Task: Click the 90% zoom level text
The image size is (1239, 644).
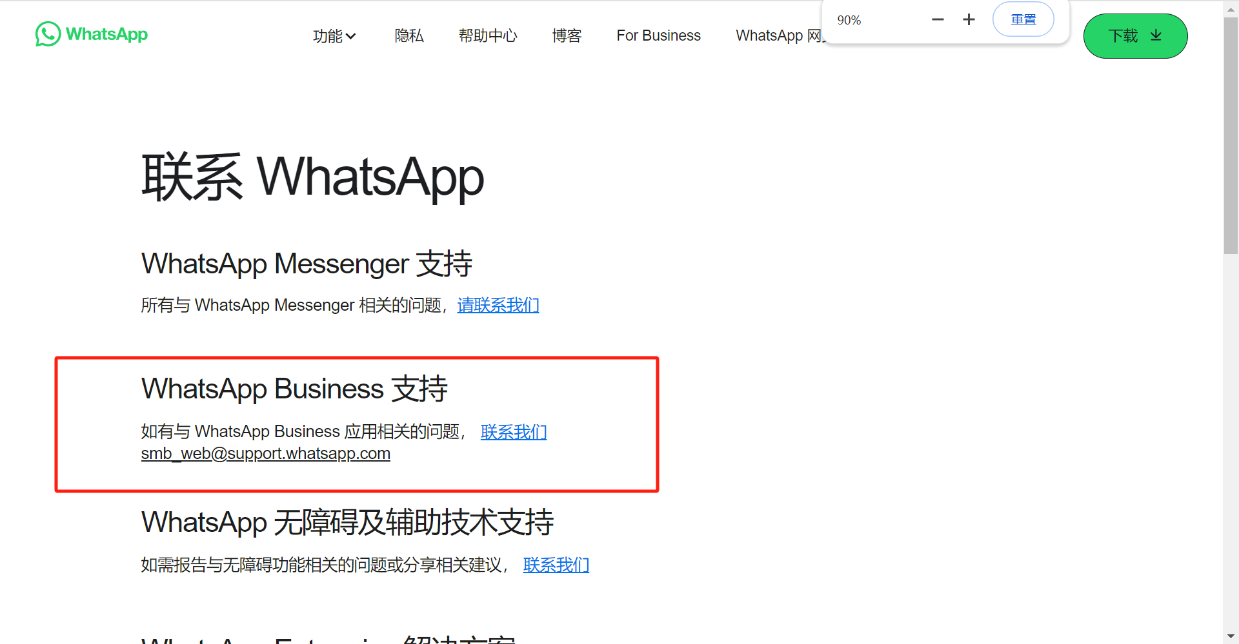Action: tap(849, 21)
